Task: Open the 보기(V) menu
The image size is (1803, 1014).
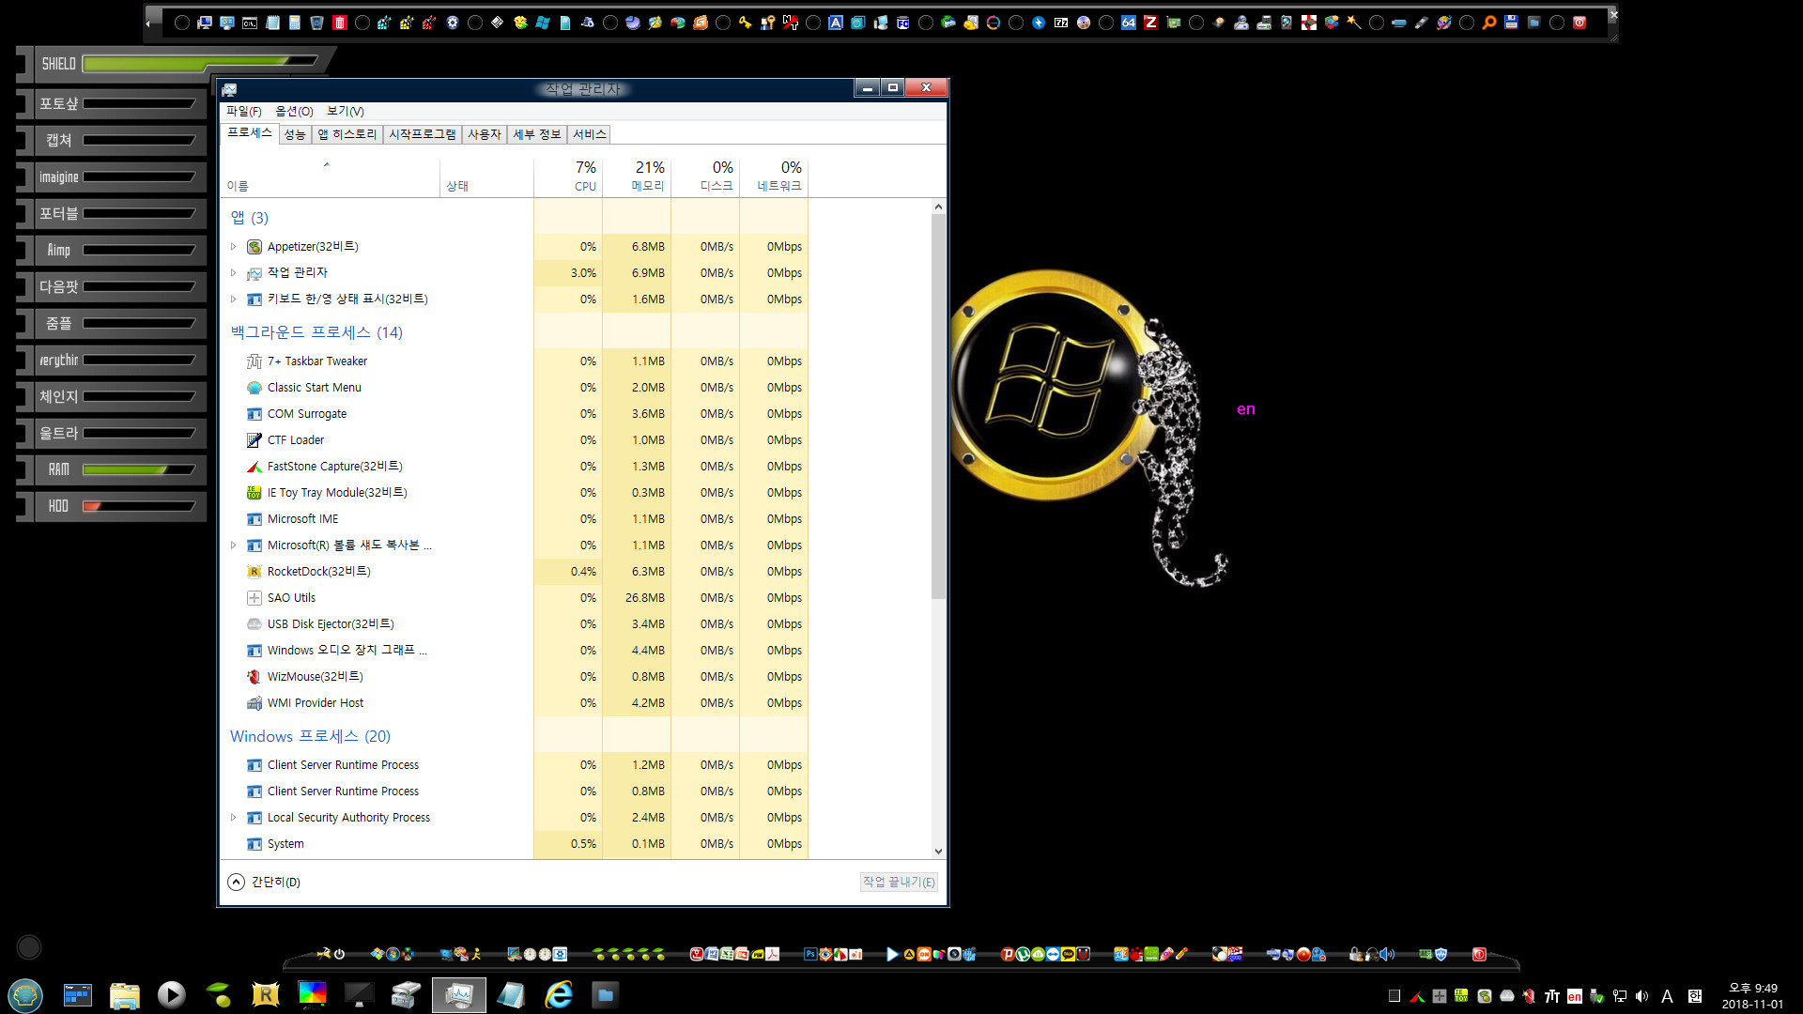Action: click(345, 111)
